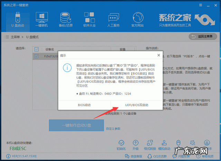221x161 pixels.
Task: Click the 初始化 icon
Action: 121,145
